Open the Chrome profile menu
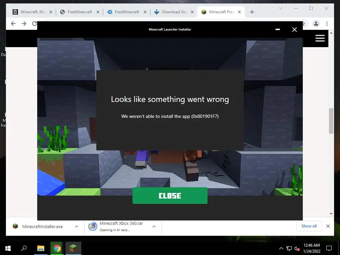340x255 pixels. (x=316, y=24)
